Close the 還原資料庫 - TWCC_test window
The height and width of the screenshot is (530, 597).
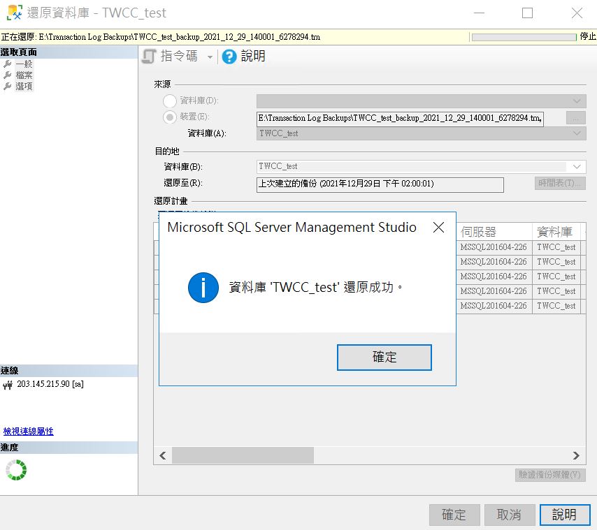(577, 13)
